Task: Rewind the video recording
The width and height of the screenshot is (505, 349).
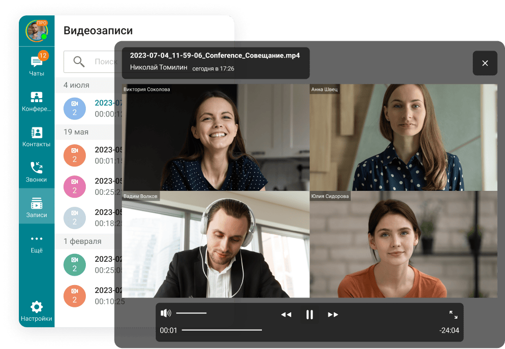Action: pyautogui.click(x=286, y=315)
